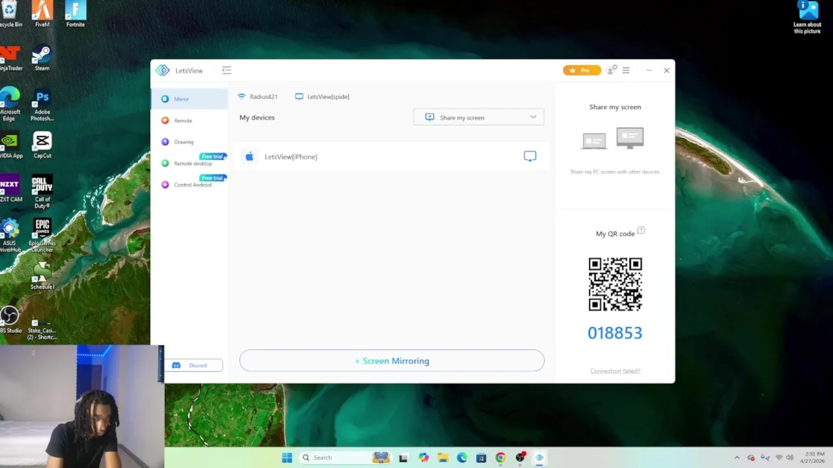
Task: Open Microsoft Edge from the taskbar
Action: coord(462,458)
